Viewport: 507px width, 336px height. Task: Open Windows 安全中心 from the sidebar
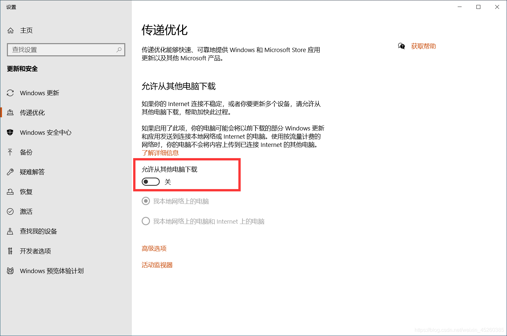tap(66, 132)
